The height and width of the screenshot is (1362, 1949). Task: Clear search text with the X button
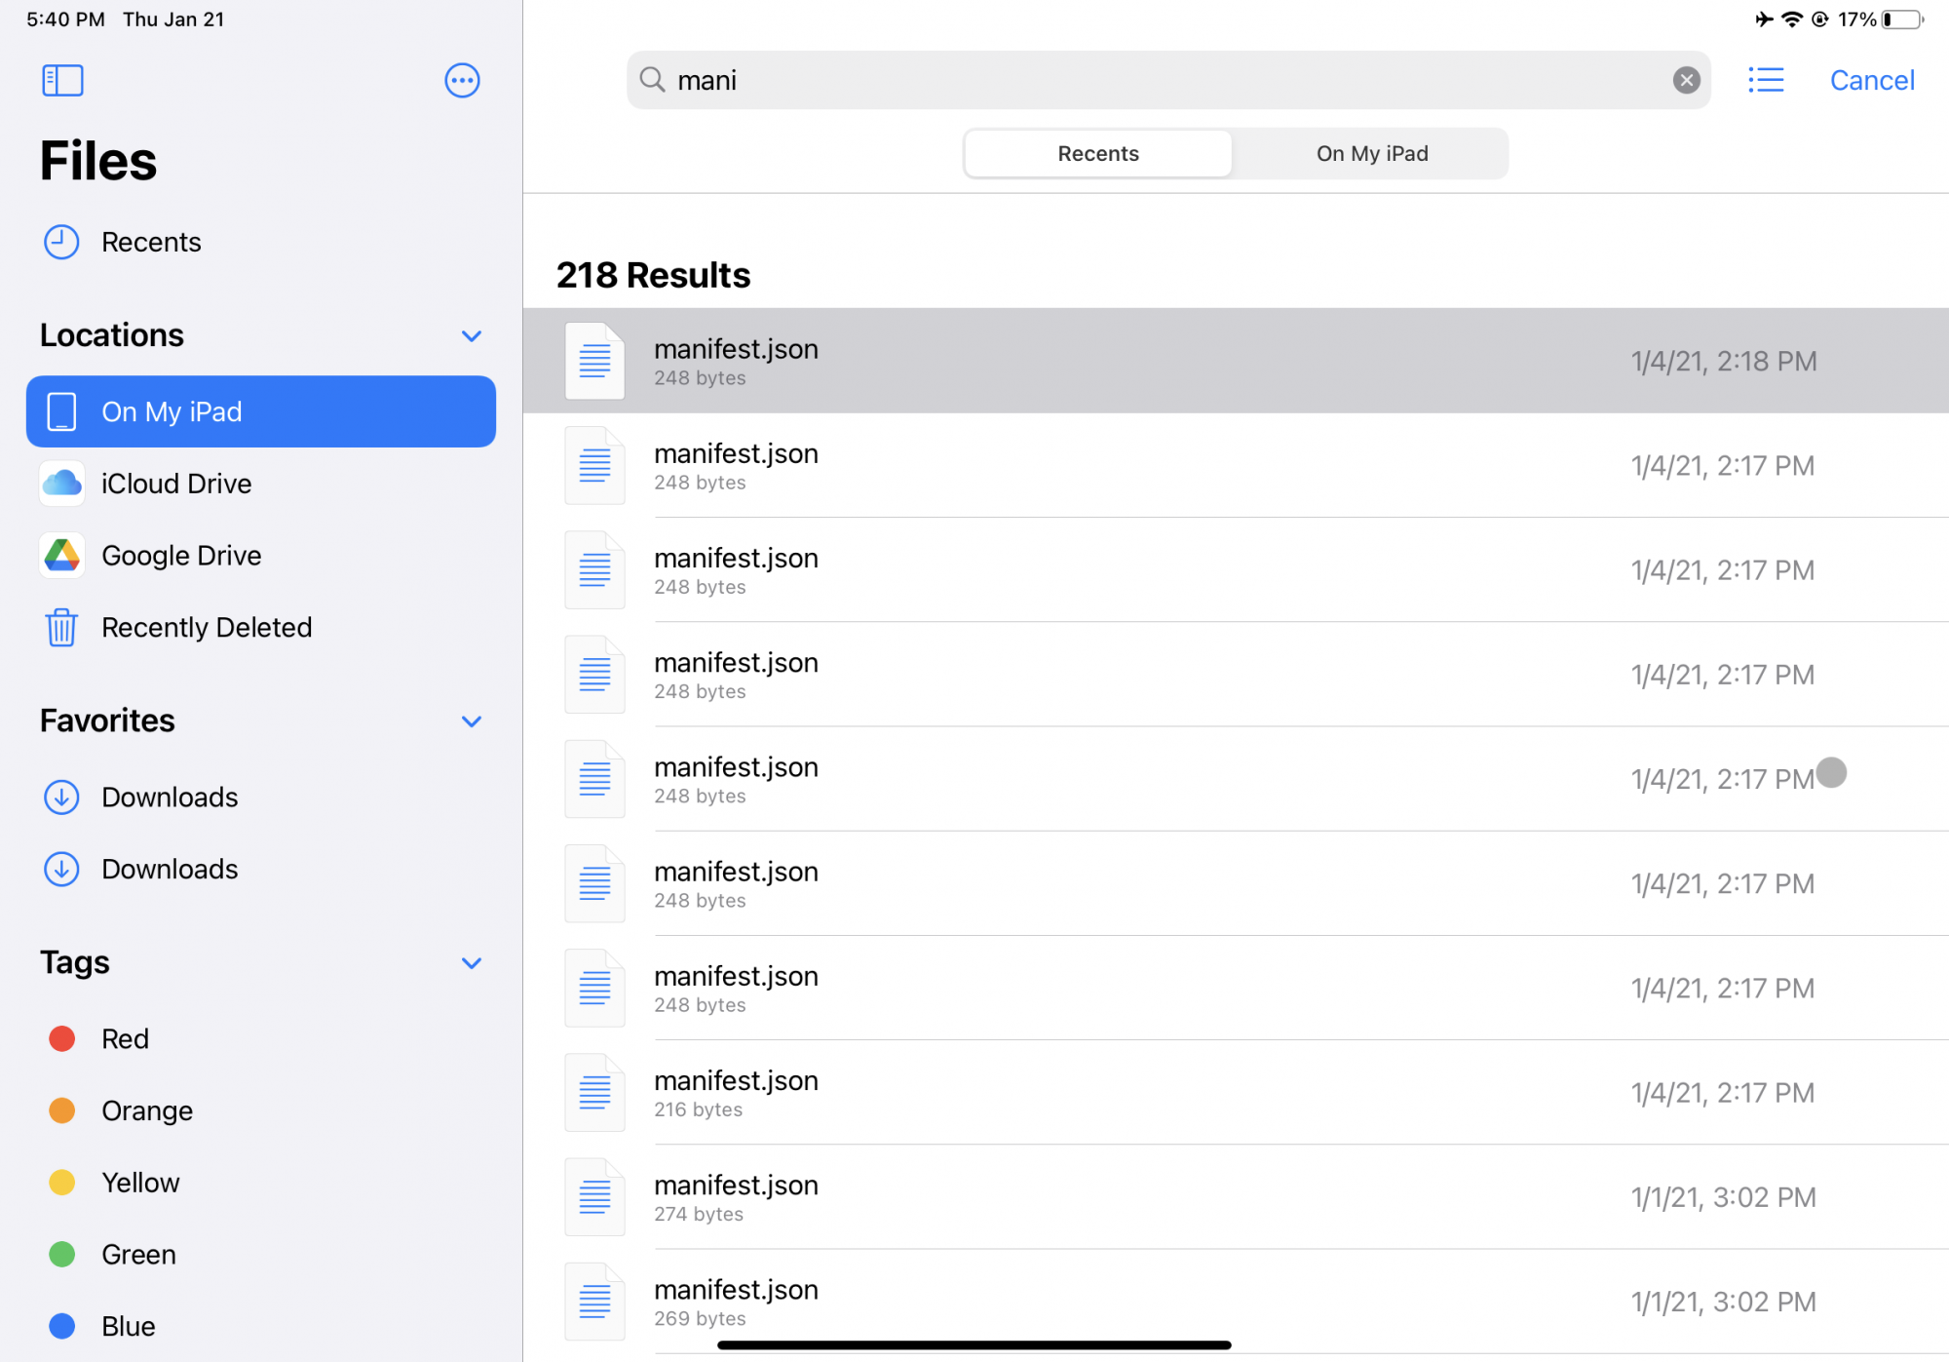pyautogui.click(x=1686, y=80)
